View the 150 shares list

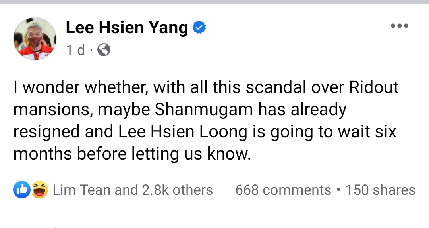point(380,190)
